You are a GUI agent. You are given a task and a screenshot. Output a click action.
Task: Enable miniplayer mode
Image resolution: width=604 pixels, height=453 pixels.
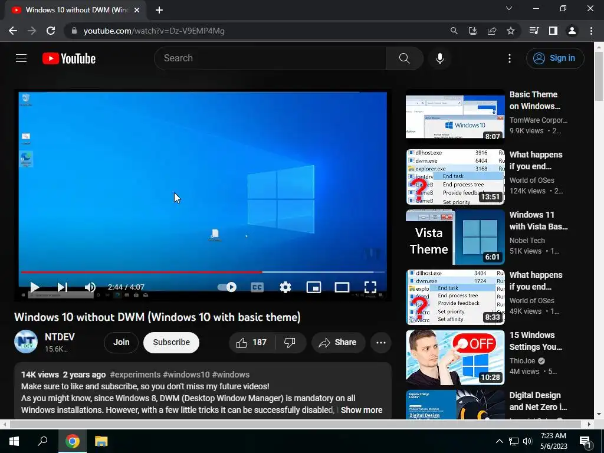[314, 287]
